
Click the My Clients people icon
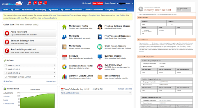(64, 37)
